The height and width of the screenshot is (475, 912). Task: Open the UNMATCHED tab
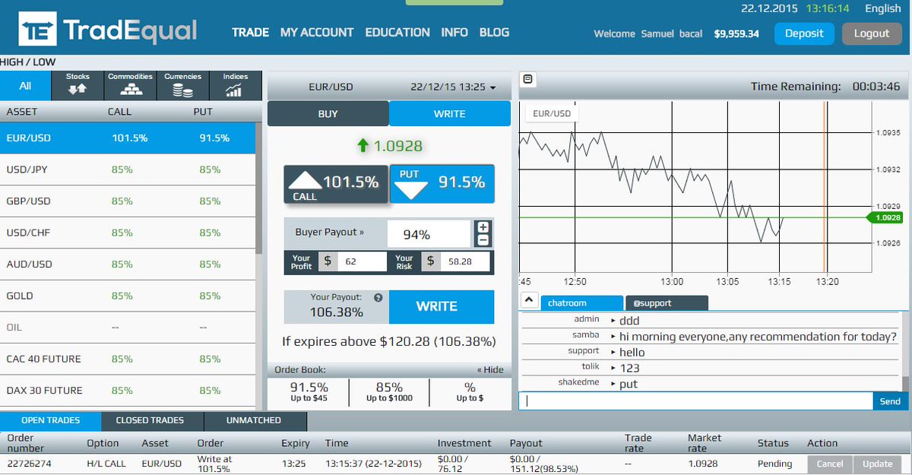[254, 420]
